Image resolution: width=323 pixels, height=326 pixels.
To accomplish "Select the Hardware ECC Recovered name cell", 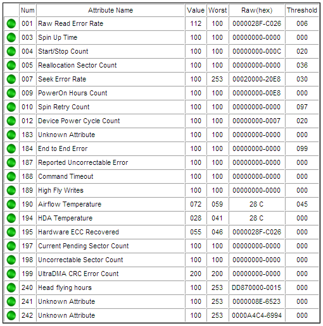I will coord(110,232).
